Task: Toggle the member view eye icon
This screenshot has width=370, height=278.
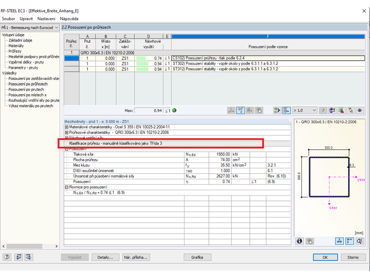Action: coord(240,110)
